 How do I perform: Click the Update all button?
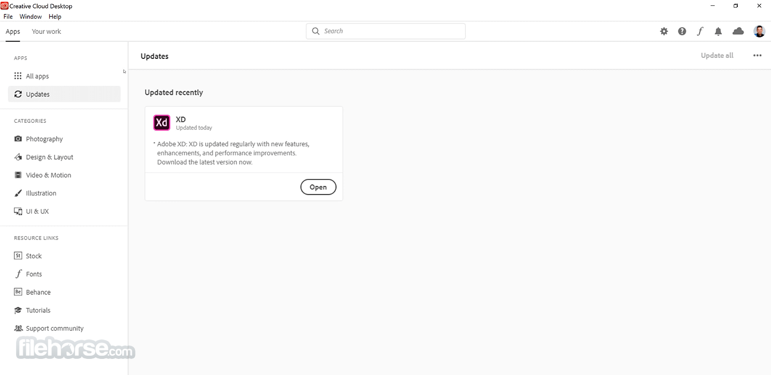pyautogui.click(x=717, y=56)
